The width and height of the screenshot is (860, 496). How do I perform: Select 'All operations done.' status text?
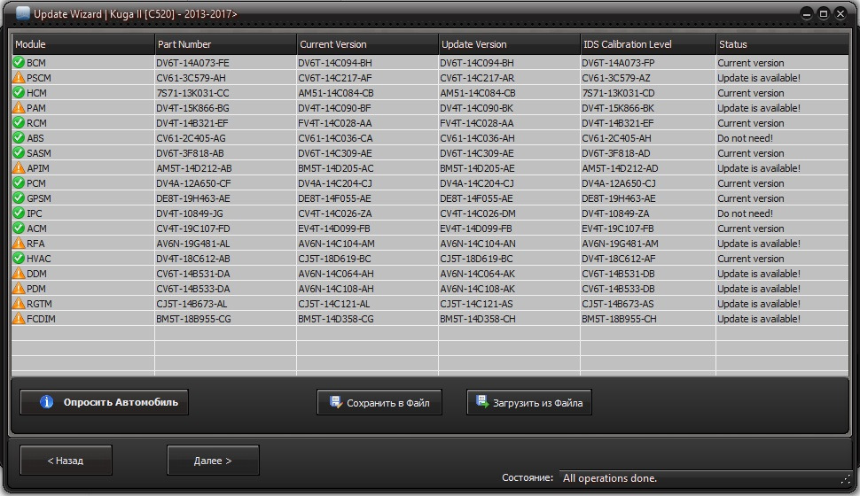(x=609, y=478)
